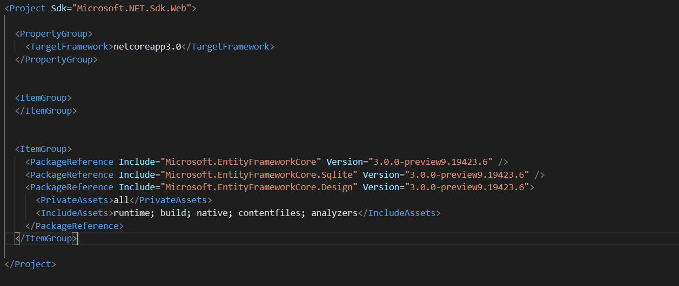The height and width of the screenshot is (286, 679).
Task: Click the opening IncludeAssets tag
Action: pyautogui.click(x=75, y=213)
